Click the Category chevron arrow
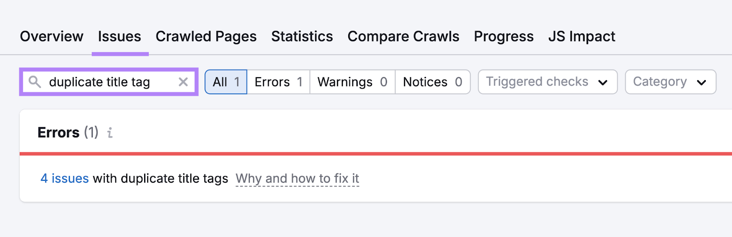Screen dimensions: 732x237 (701, 82)
